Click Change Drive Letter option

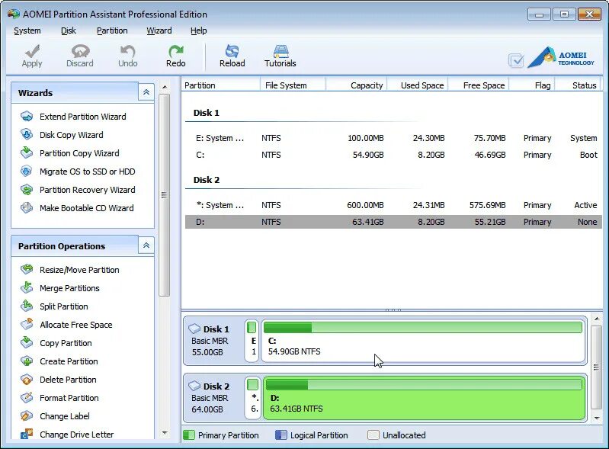pos(76,435)
